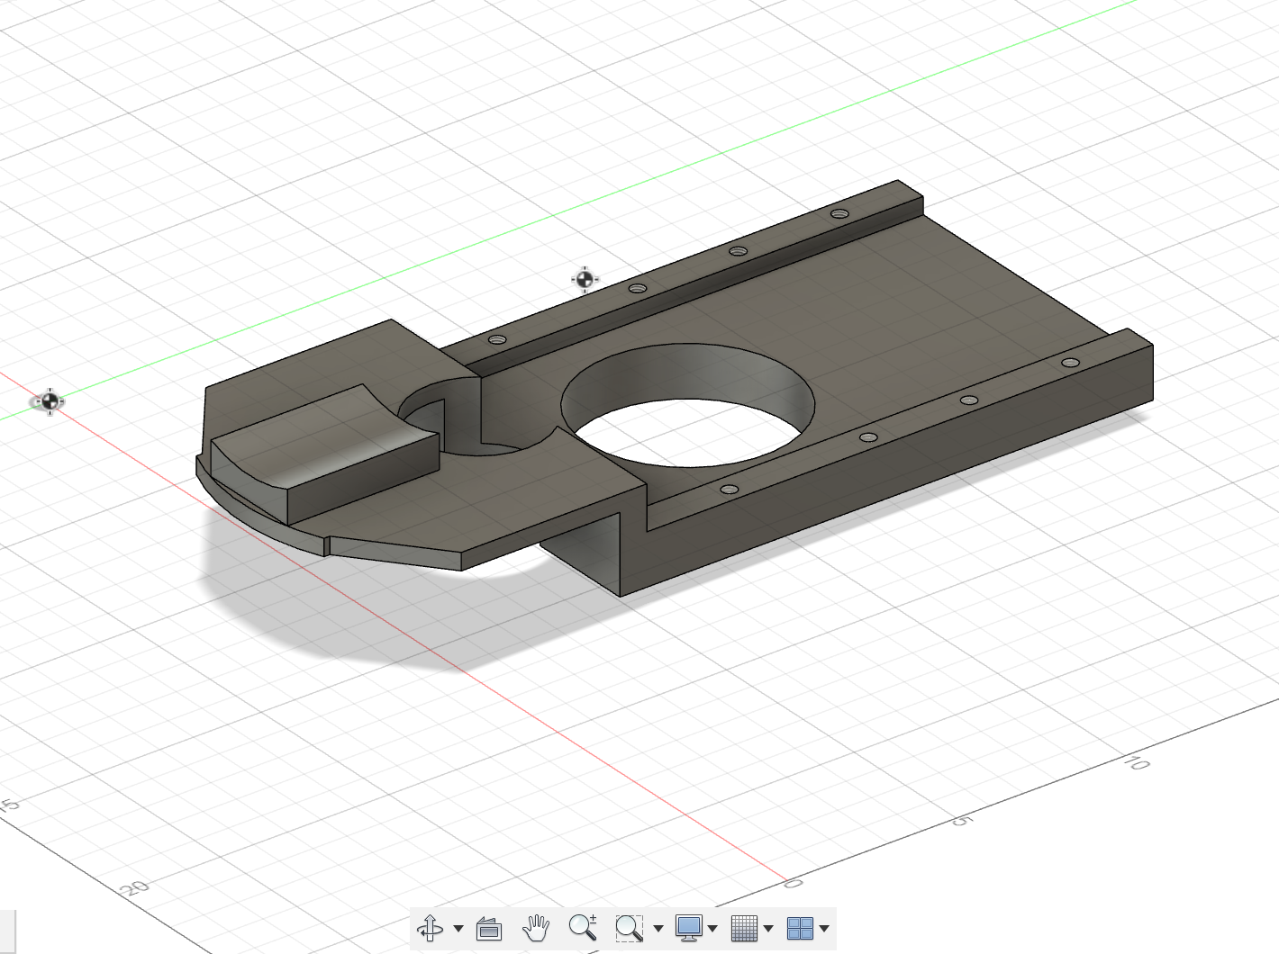This screenshot has height=954, width=1279.
Task: Open the Viewports layout icon
Action: [x=800, y=928]
